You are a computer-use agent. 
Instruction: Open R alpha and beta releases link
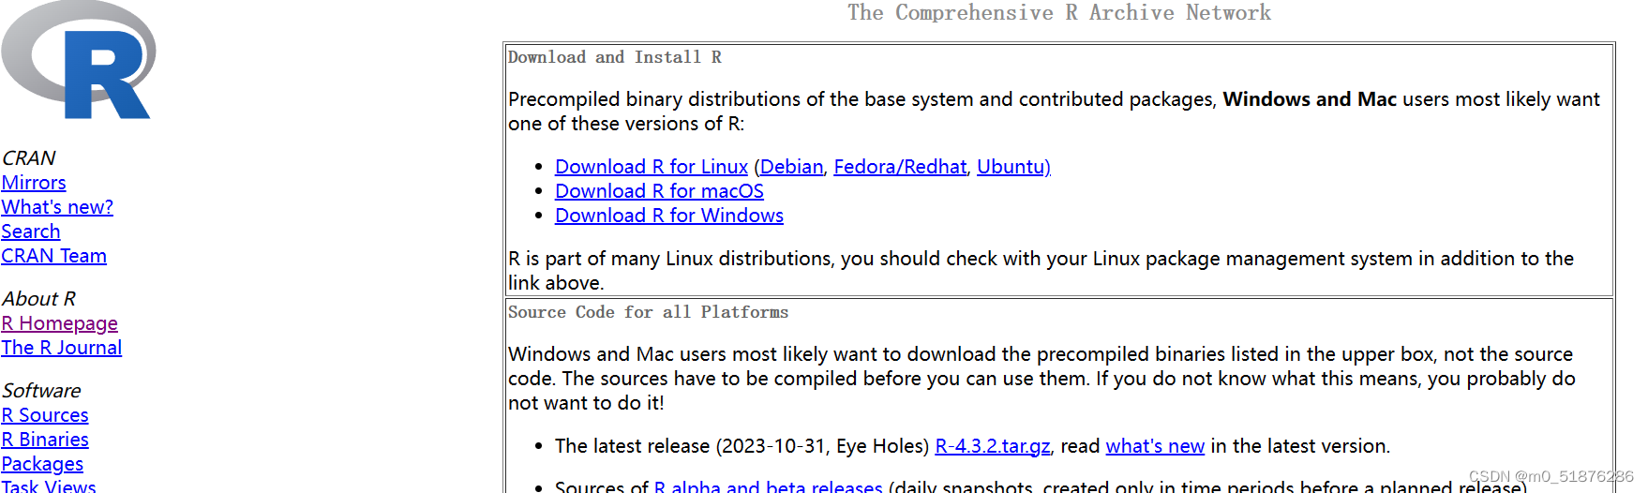click(769, 486)
